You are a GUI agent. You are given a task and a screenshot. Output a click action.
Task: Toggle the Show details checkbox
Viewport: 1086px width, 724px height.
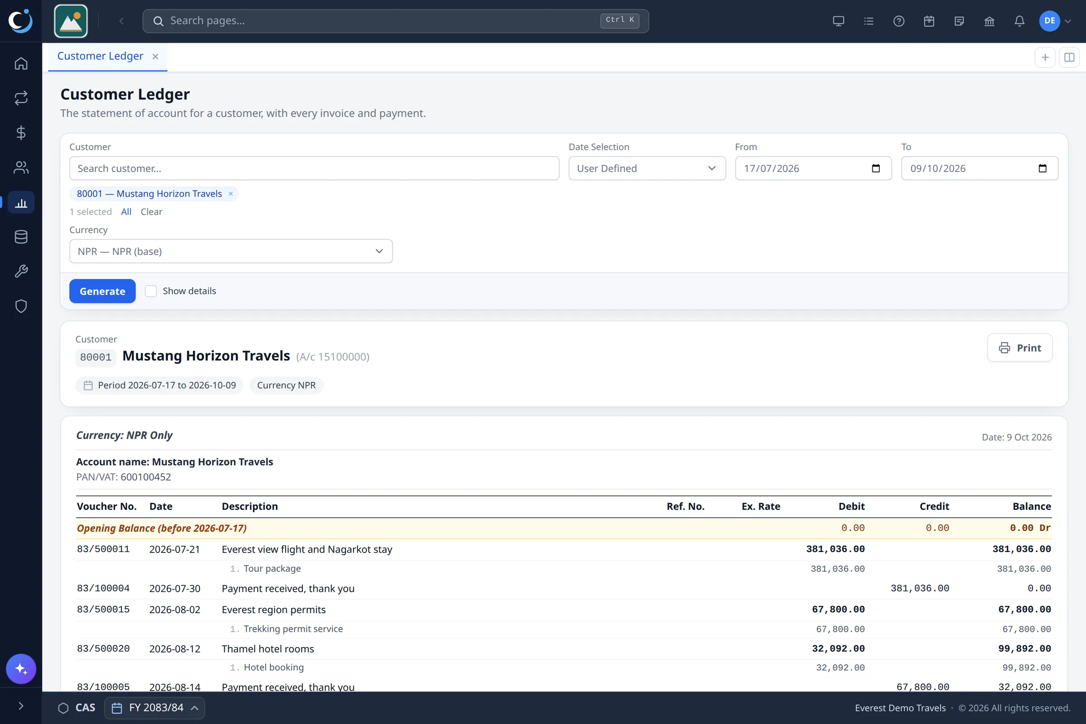[x=151, y=291]
